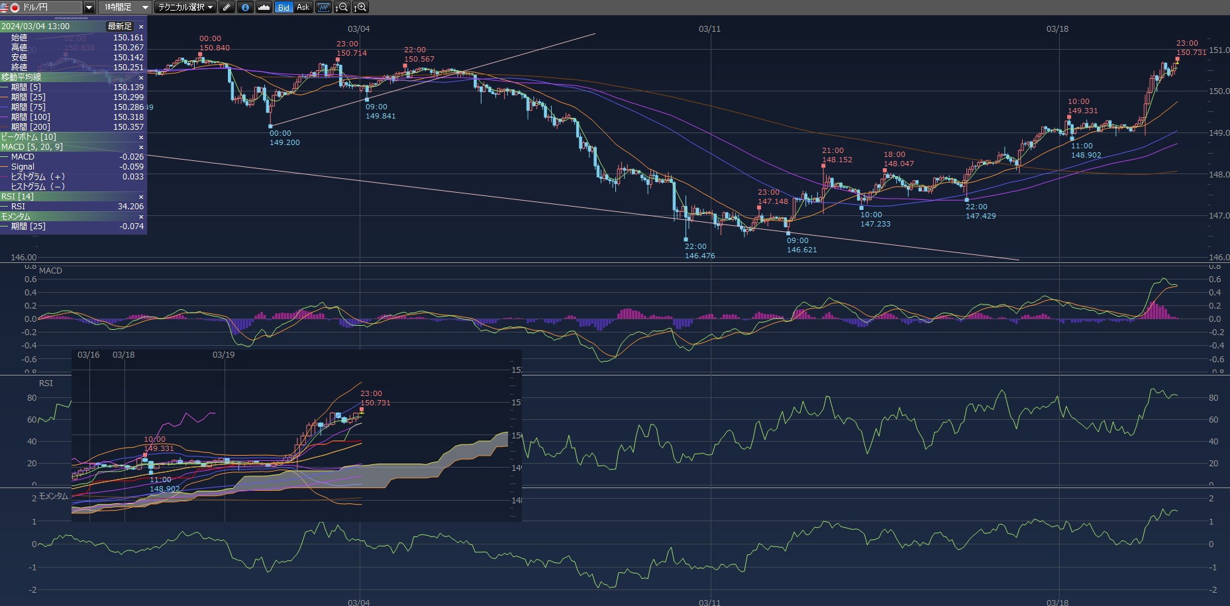Click the ドル/円 currency pair label
This screenshot has height=606, width=1230.
[x=43, y=7]
